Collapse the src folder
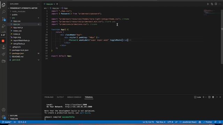 click(x=13, y=18)
